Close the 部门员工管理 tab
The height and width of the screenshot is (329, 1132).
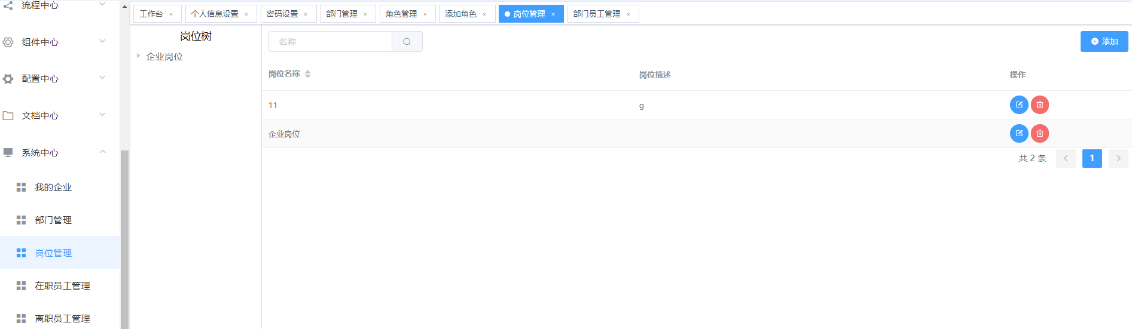(x=628, y=14)
